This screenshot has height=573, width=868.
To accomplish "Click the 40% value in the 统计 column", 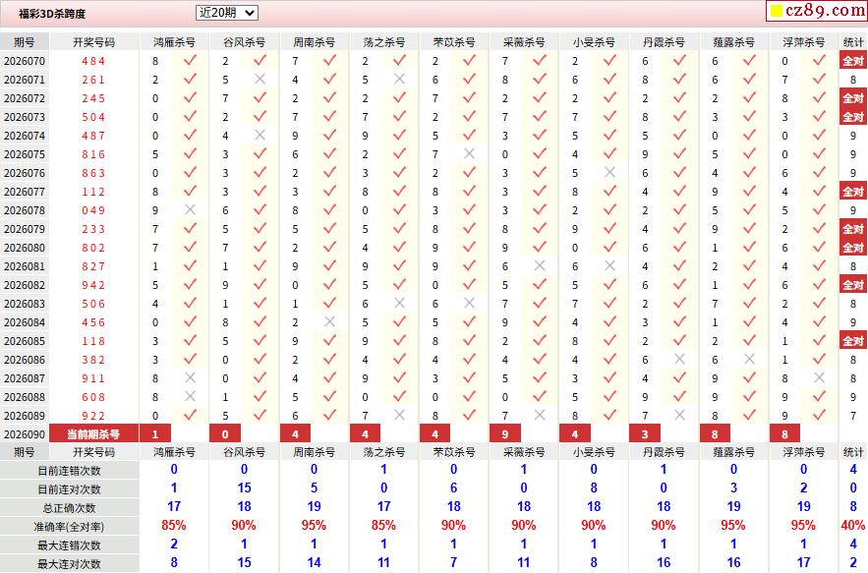I will tap(853, 526).
